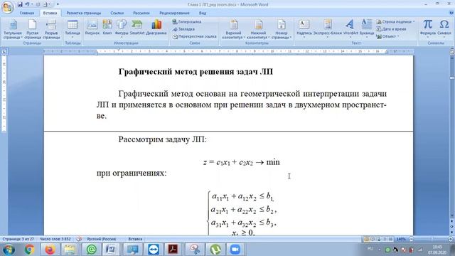Switch to the Ссылки ribbon tab
This screenshot has height=256, width=455.
[x=117, y=13]
